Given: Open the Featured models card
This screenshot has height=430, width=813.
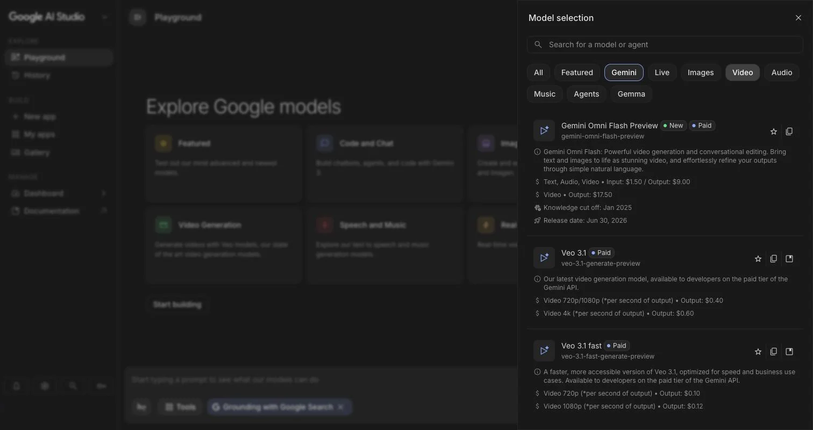Looking at the screenshot, I should 224,164.
